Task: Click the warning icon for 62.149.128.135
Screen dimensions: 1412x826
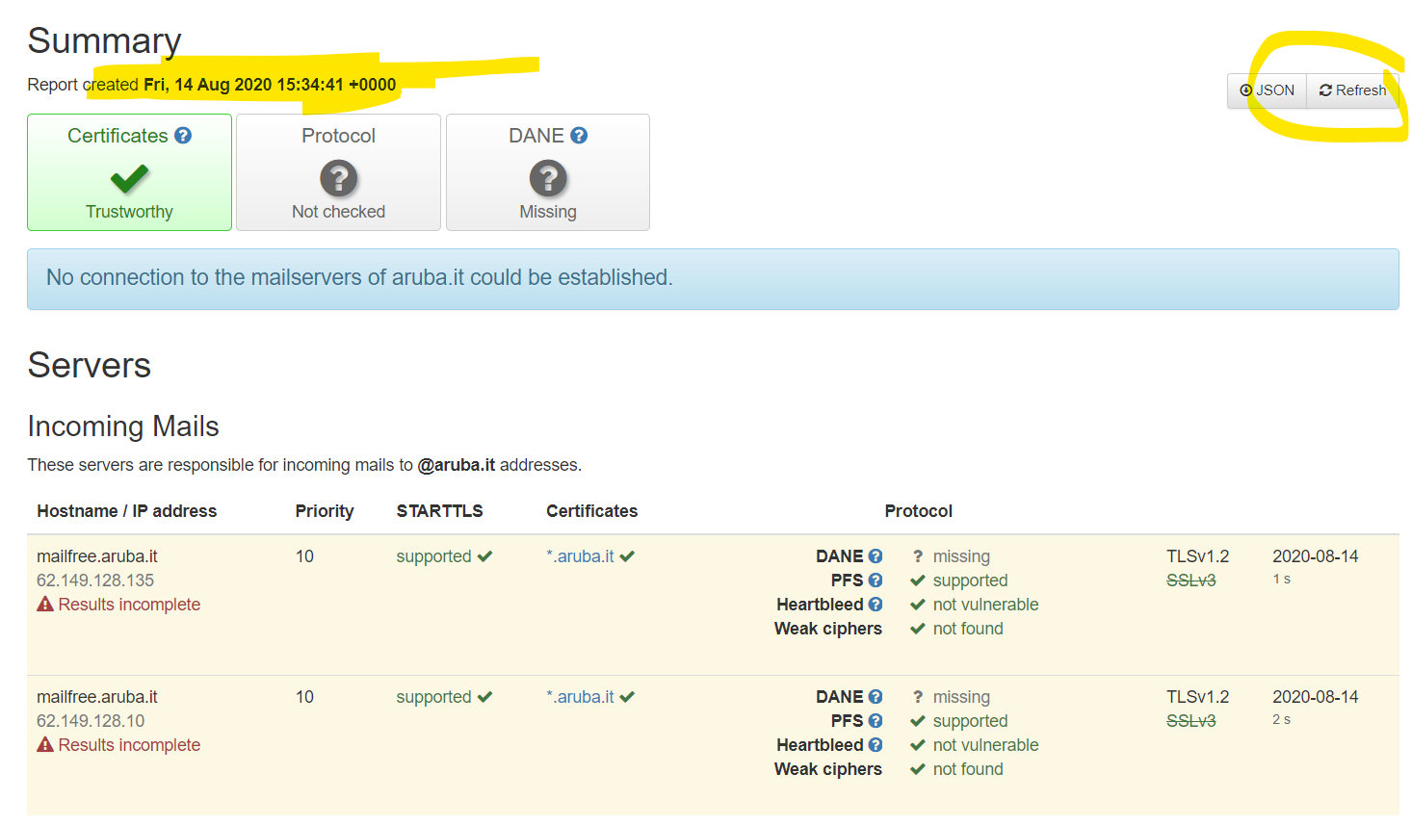Action: point(45,605)
